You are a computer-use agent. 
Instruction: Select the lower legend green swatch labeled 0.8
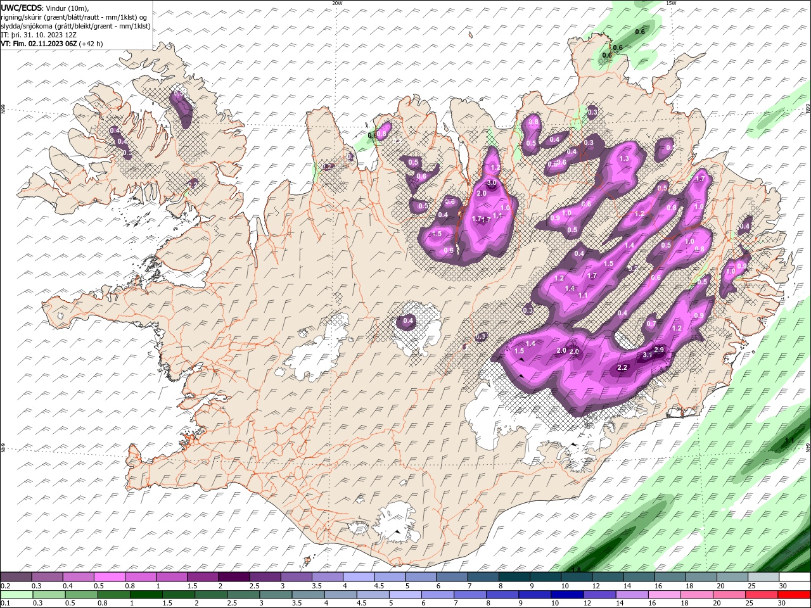pos(114,595)
